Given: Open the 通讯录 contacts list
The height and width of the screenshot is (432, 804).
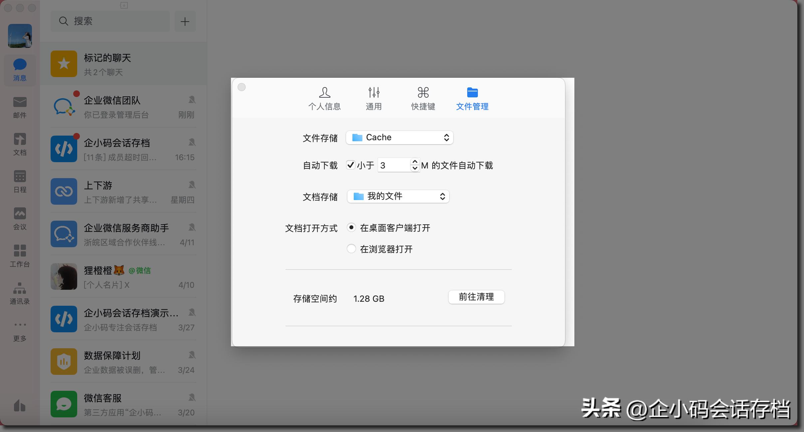Looking at the screenshot, I should tap(20, 293).
